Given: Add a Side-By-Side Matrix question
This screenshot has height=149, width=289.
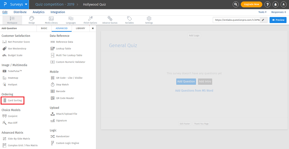Looking at the screenshot, I should (x=16, y=138).
